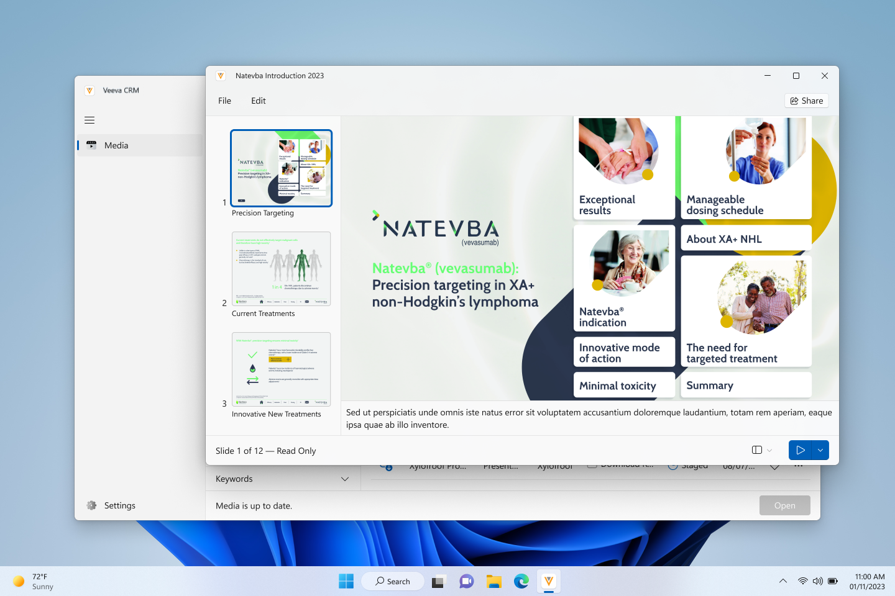Select the Innovative New Treatments slide thumbnail

point(281,369)
